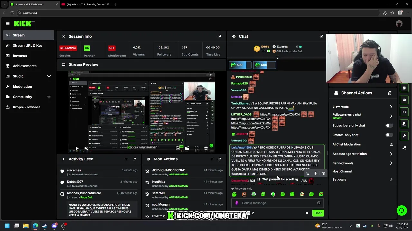
Task: Open the Moderation page
Action: coord(28,86)
